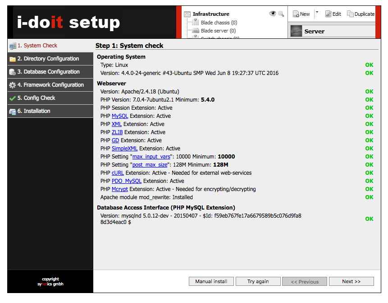Click the Step 1: System check heading
This screenshot has width=388, height=303.
(129, 46)
